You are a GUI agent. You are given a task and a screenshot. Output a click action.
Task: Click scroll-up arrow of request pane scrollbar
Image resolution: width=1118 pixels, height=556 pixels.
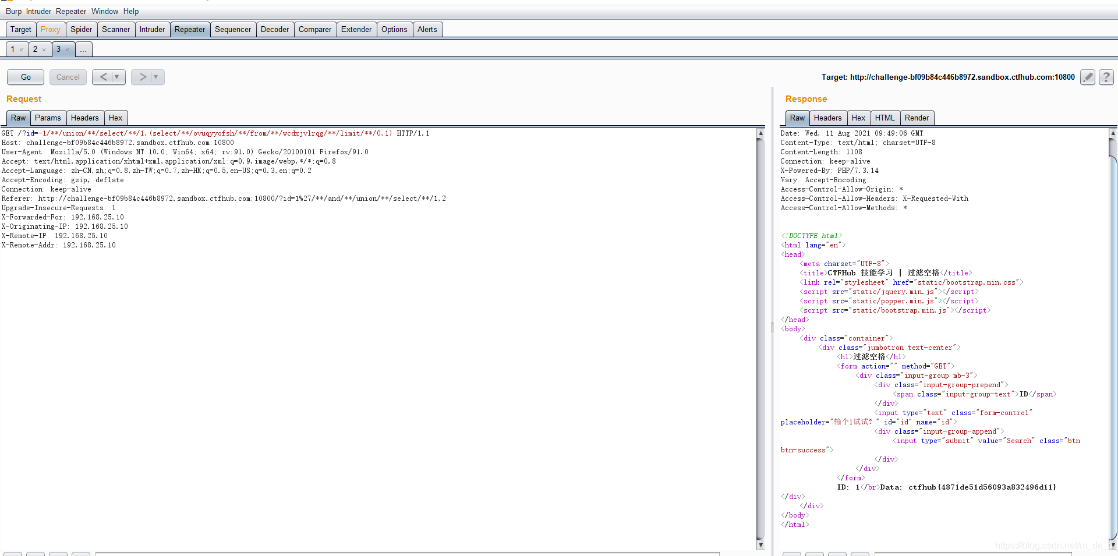[x=760, y=133]
